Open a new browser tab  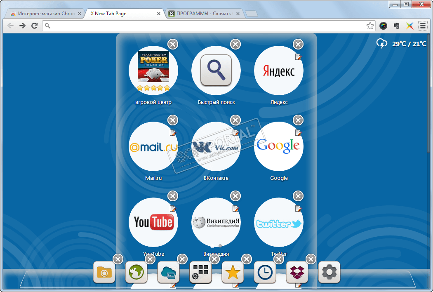click(x=251, y=14)
